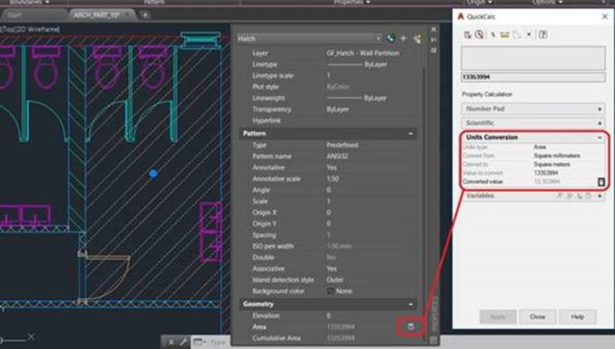Click the Value to convert 13353994 field

pos(546,173)
